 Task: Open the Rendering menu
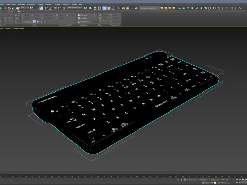(22, 4)
